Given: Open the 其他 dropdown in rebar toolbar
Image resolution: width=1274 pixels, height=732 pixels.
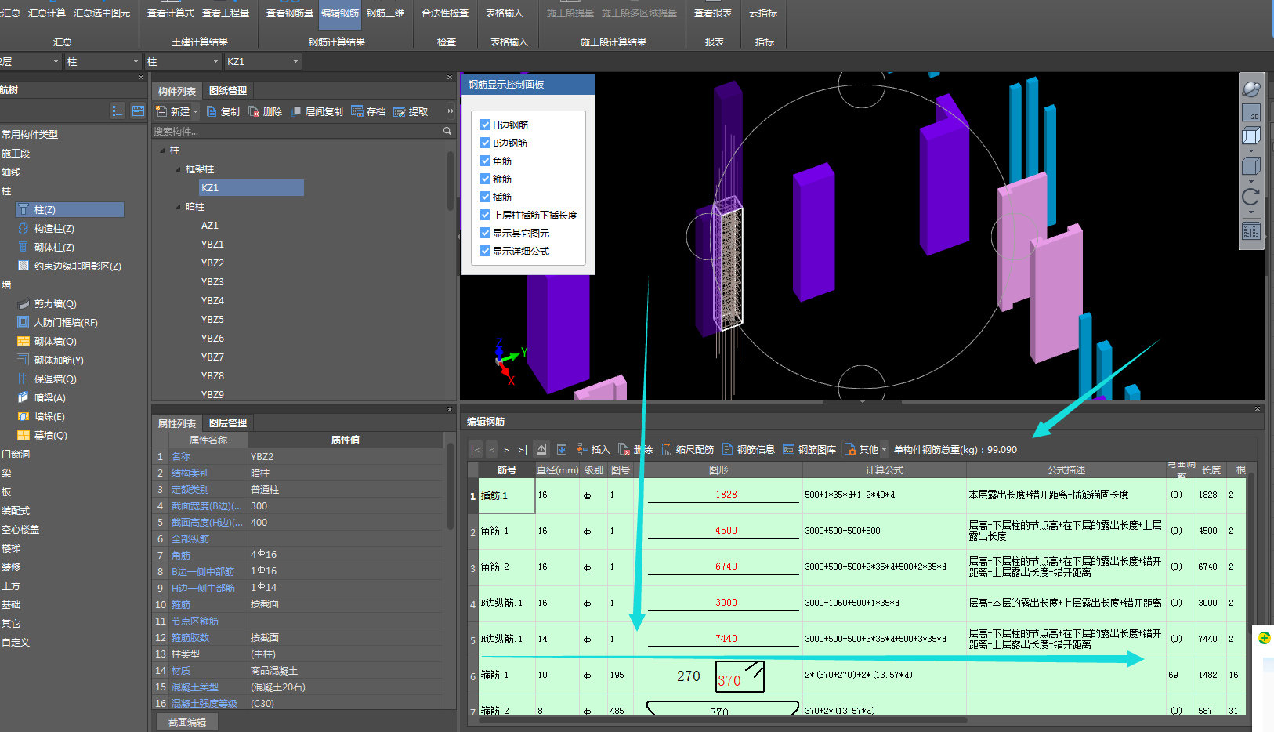Looking at the screenshot, I should coord(866,449).
